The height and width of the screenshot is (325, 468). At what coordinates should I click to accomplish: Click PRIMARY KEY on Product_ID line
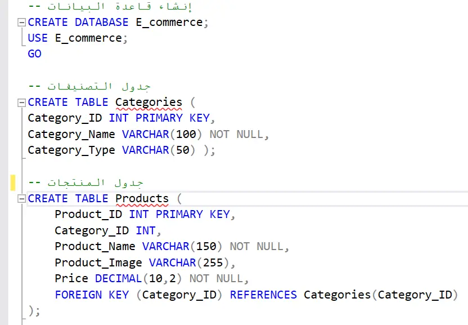(193, 215)
